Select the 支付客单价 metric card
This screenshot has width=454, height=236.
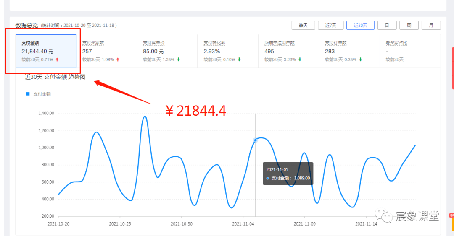(x=167, y=51)
